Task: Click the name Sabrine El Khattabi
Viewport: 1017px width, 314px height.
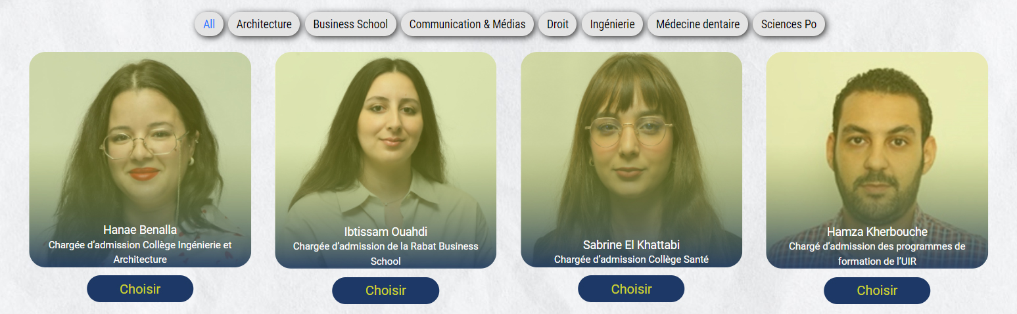Action: click(x=631, y=245)
